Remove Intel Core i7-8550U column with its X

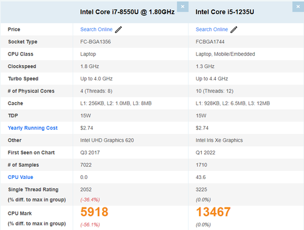182,7
